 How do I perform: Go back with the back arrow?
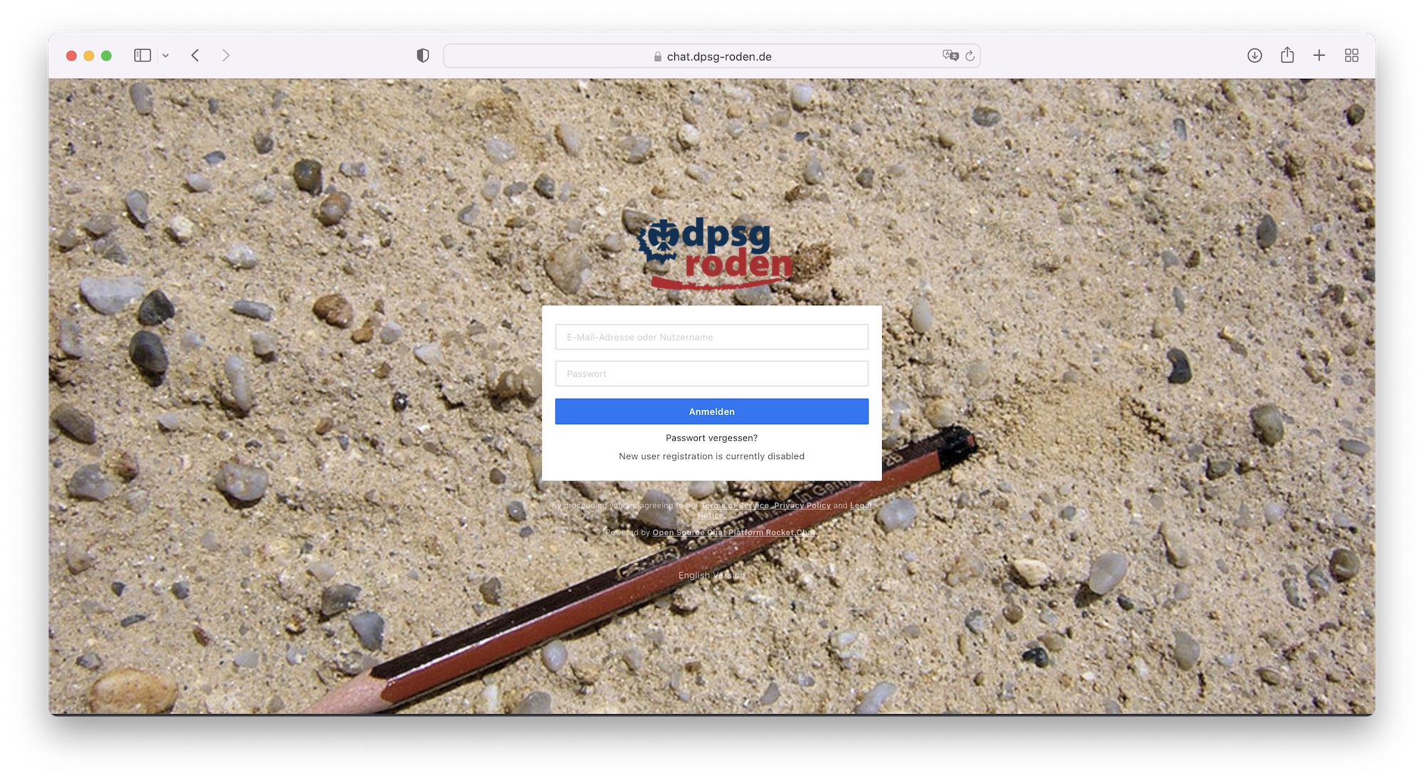pyautogui.click(x=195, y=56)
